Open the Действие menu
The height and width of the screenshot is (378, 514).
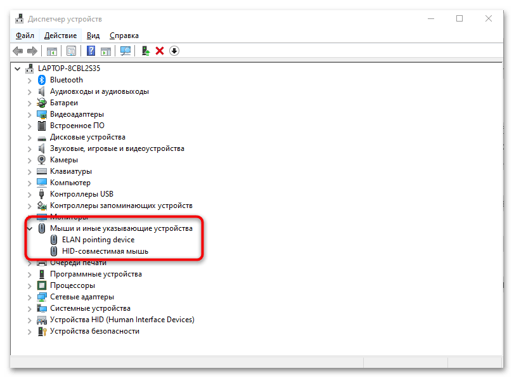tap(60, 36)
